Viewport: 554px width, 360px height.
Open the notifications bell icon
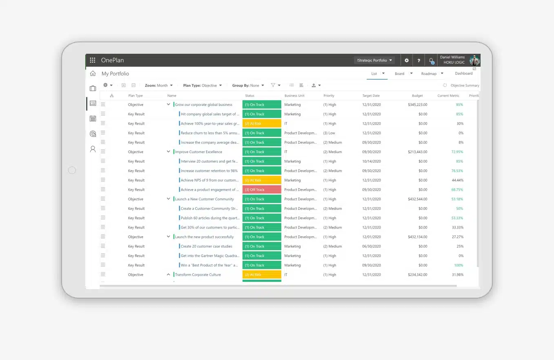coord(431,61)
